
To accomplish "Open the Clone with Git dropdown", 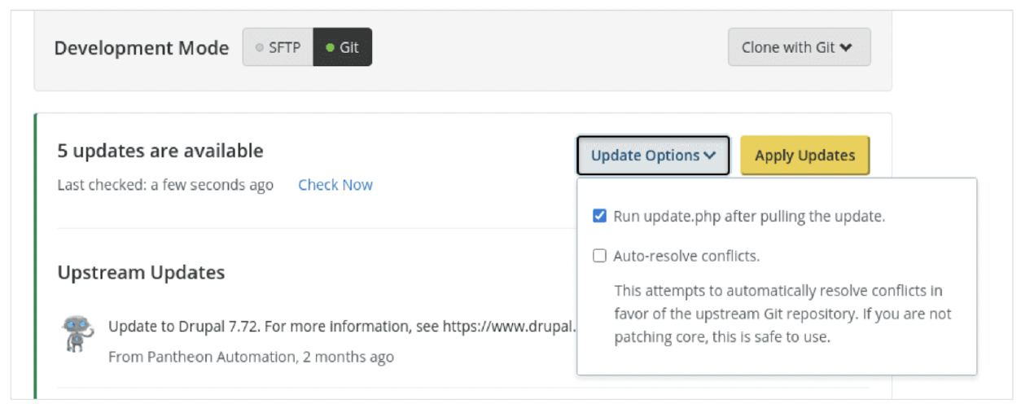I will click(798, 48).
